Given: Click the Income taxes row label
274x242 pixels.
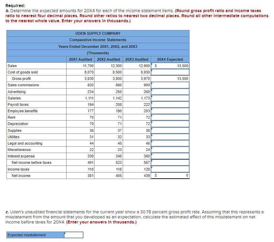Looking at the screenshot, I should pos(18,169).
